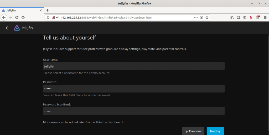Screen dimensions: 269x135
Task: Click the Previous button
Action: point(193,131)
